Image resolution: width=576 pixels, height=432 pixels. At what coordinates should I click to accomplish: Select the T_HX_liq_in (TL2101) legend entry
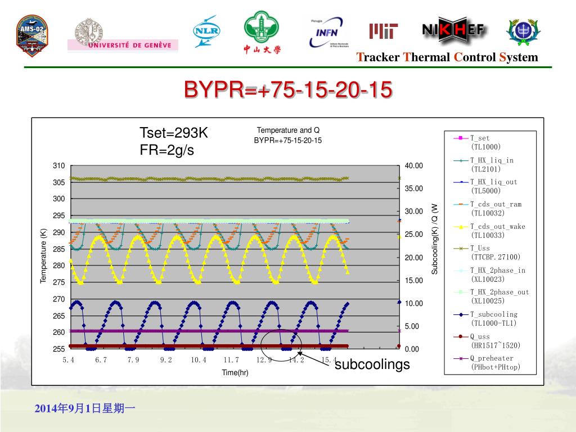pyautogui.click(x=483, y=165)
